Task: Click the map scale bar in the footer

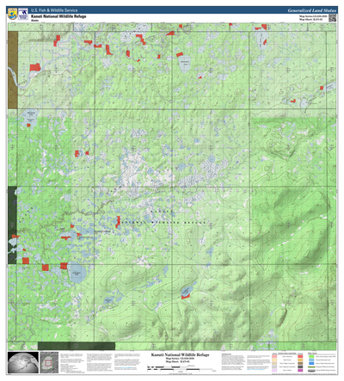Action: click(181, 368)
